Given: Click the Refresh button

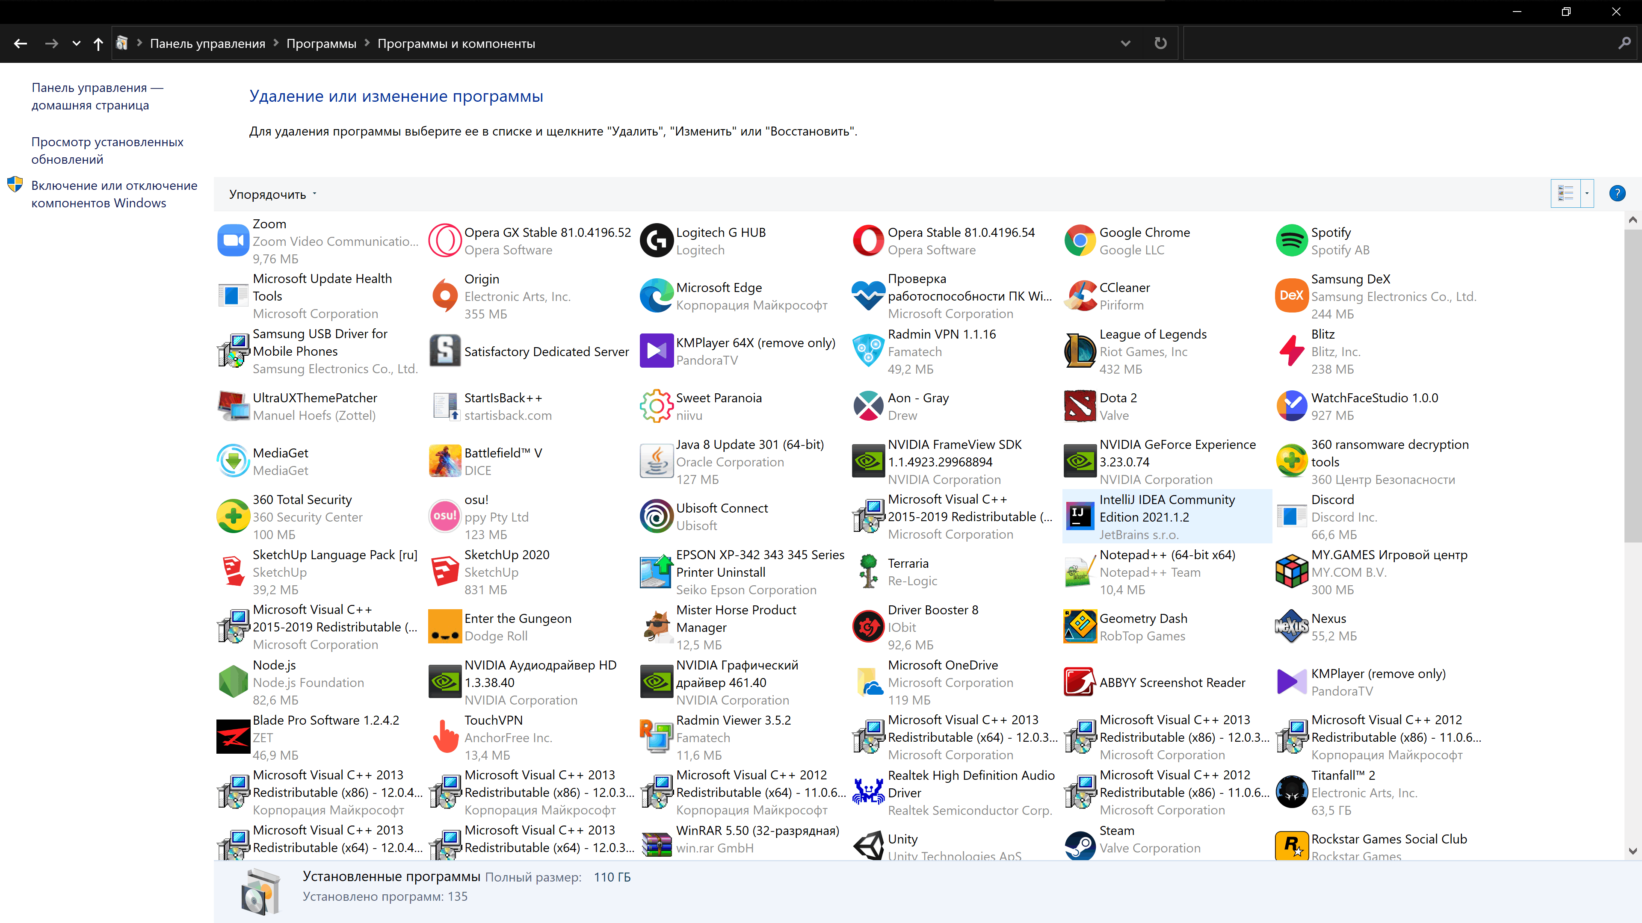Looking at the screenshot, I should tap(1161, 43).
